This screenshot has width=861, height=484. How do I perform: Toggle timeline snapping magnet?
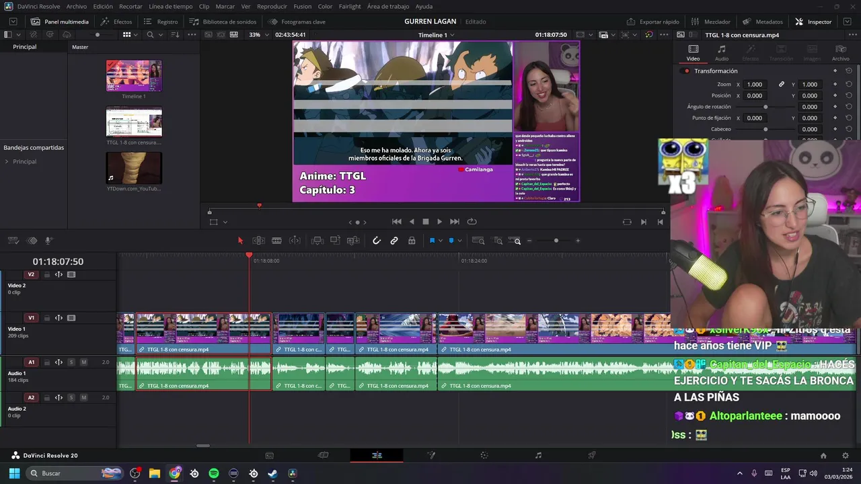click(377, 241)
